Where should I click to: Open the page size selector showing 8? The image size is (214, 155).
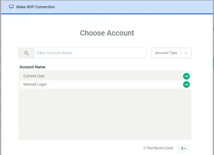pos(183,148)
